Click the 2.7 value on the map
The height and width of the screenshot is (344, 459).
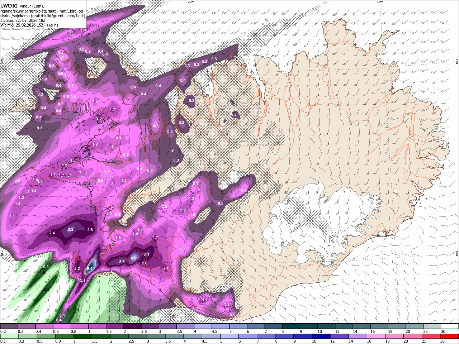pos(146,255)
